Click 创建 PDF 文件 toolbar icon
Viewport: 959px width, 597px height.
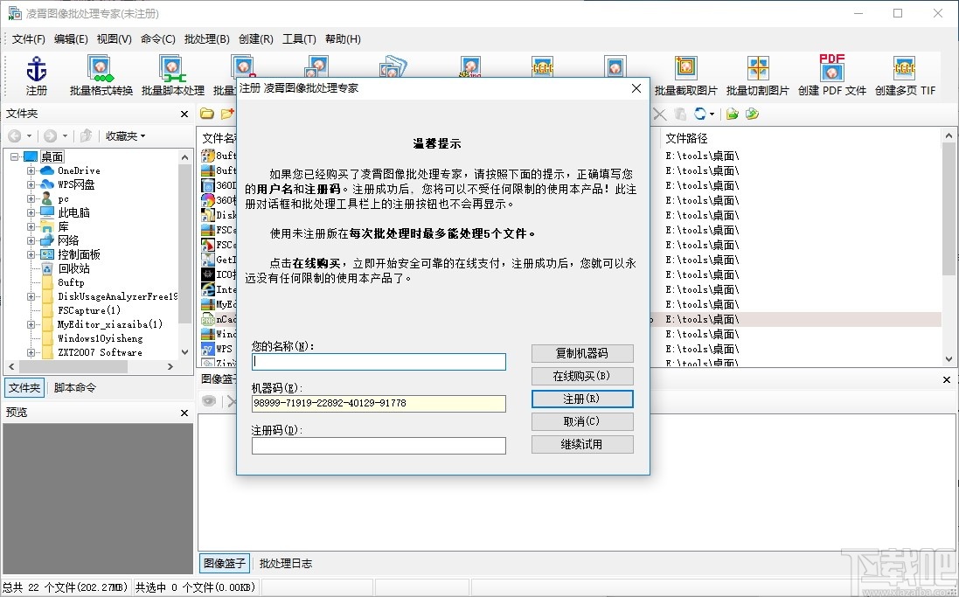[831, 76]
